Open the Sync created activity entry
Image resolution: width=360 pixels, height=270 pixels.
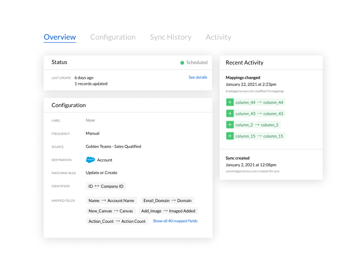click(238, 158)
